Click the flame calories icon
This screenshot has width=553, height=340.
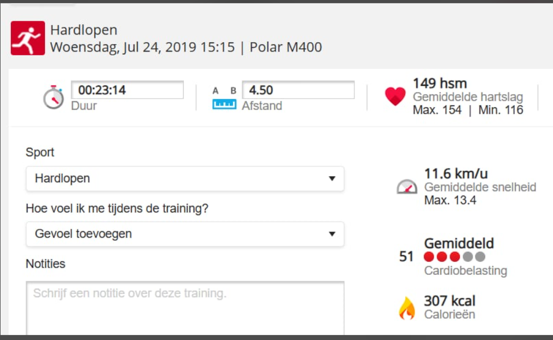pyautogui.click(x=406, y=308)
